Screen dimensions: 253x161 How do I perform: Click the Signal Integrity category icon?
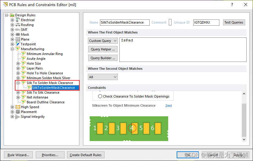[18, 117]
